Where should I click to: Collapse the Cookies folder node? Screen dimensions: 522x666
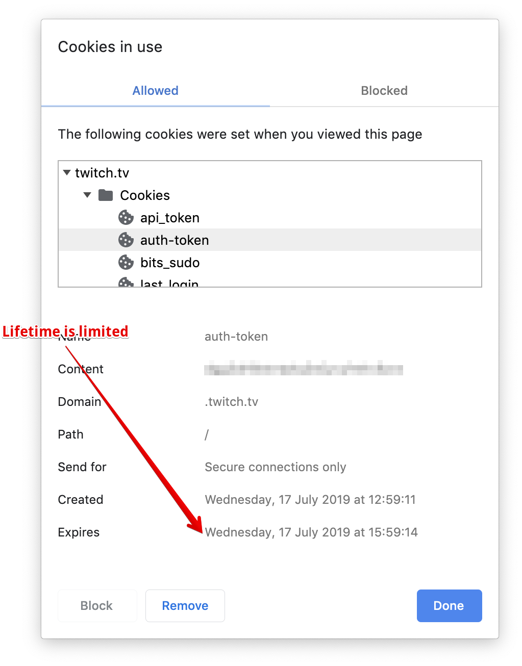coord(87,195)
